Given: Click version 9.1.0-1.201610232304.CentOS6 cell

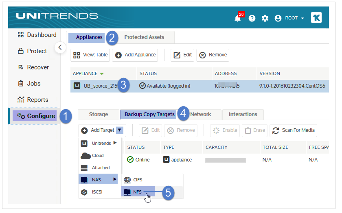Looking at the screenshot, I should [292, 86].
